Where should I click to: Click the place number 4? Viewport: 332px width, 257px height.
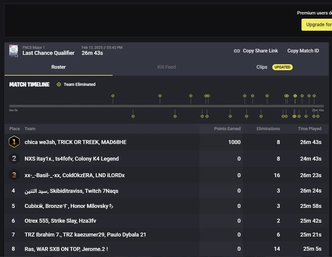pos(13,191)
